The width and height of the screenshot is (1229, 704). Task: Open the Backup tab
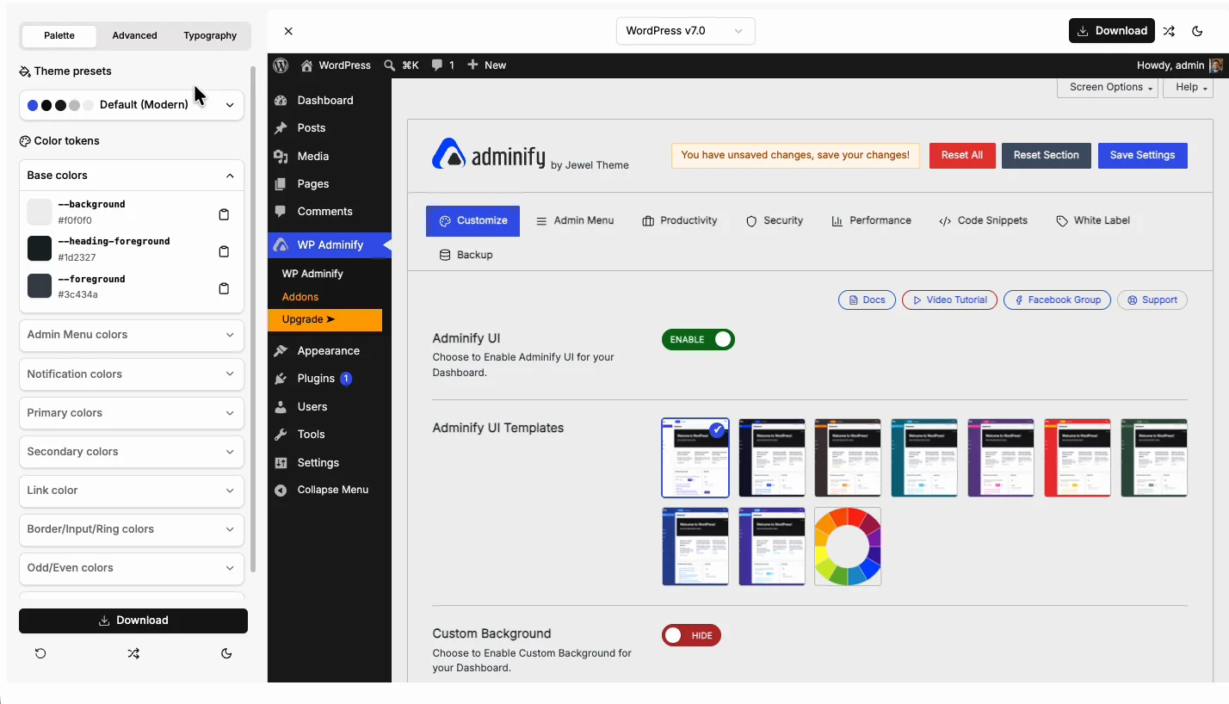[x=466, y=255]
